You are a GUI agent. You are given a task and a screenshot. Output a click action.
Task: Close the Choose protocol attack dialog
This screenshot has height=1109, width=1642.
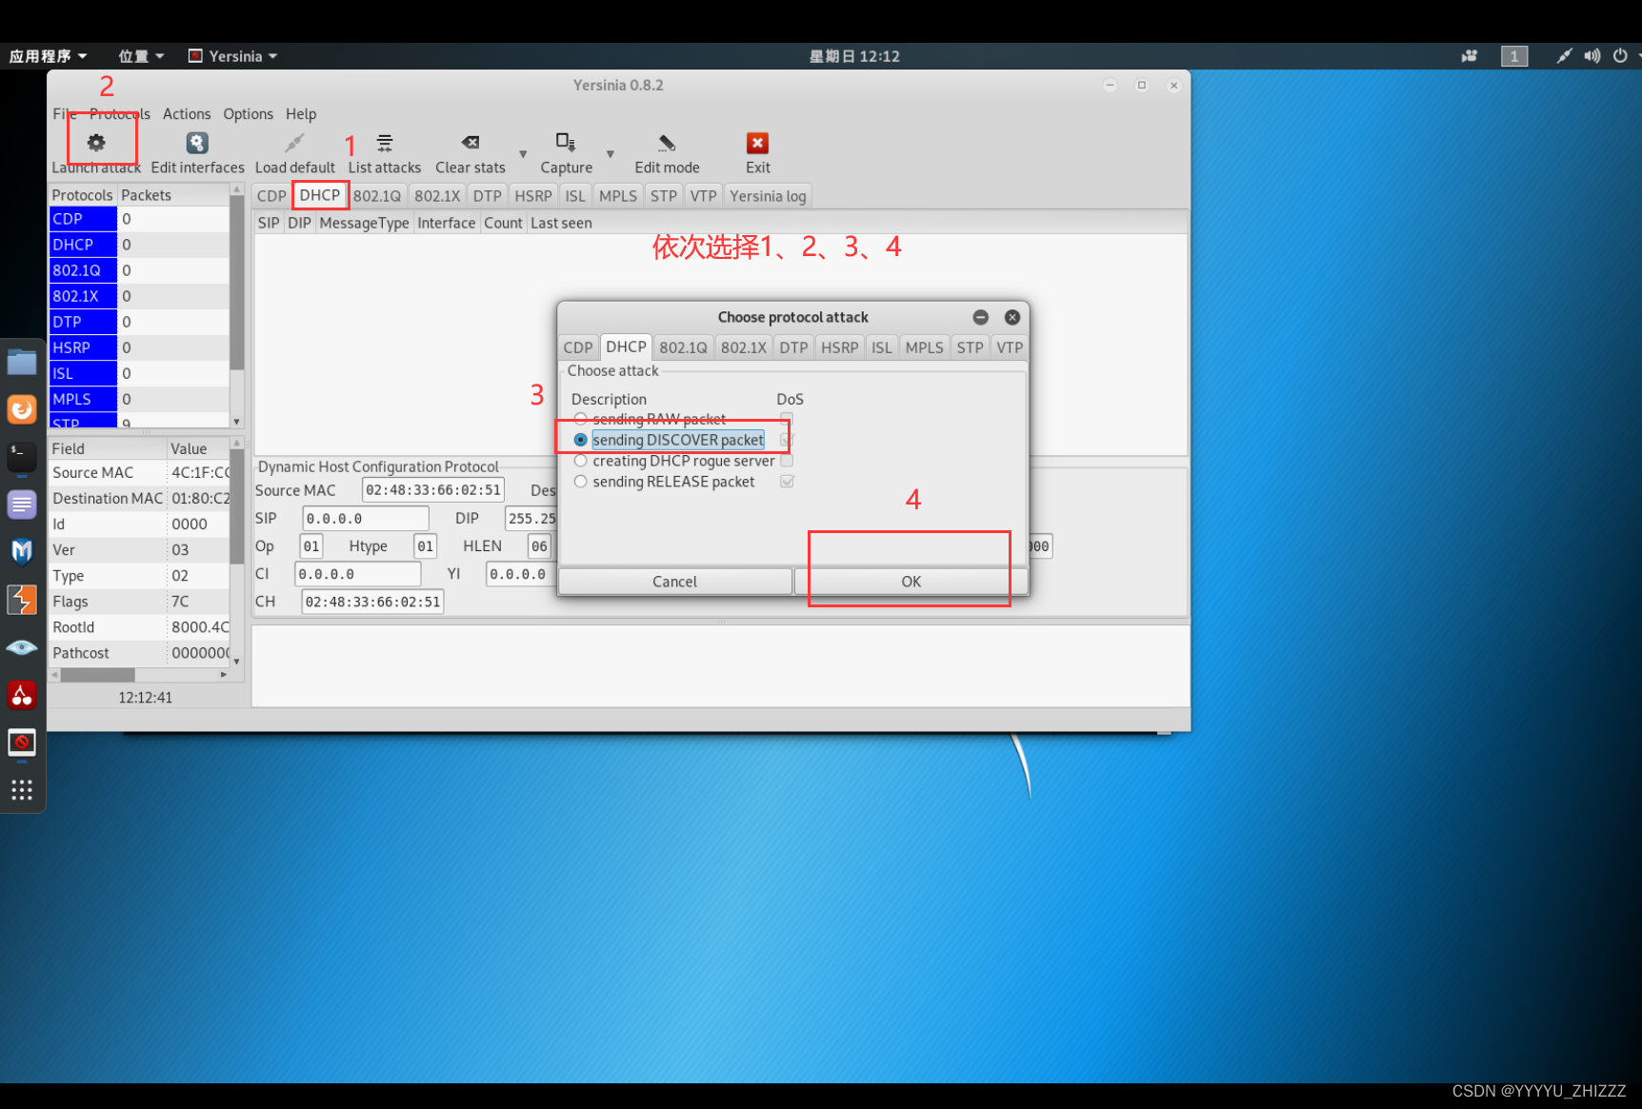[x=1012, y=317]
